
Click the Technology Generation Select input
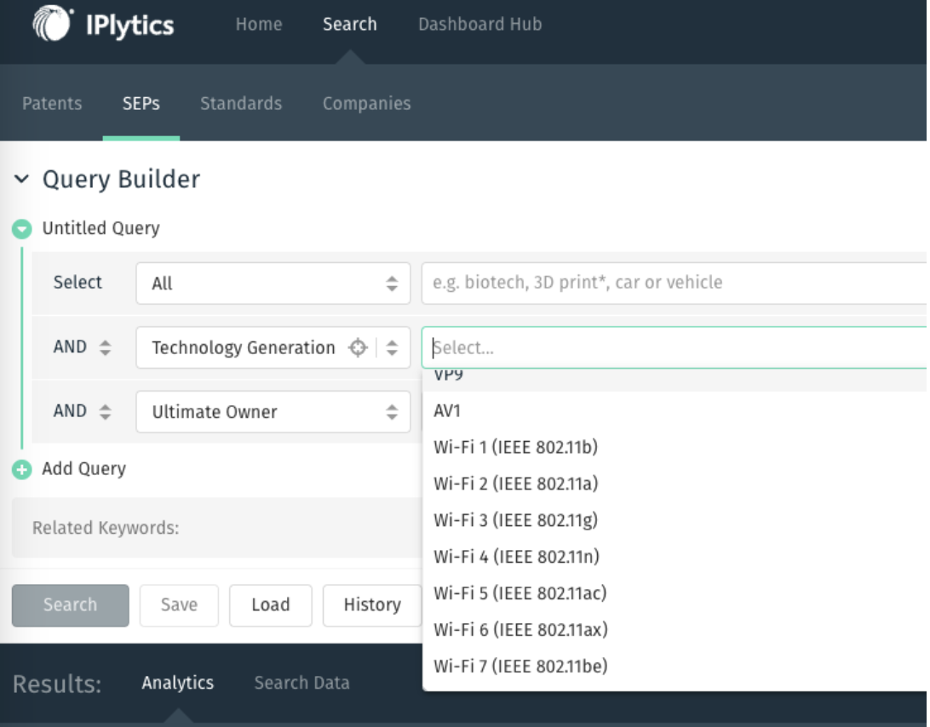pos(674,347)
